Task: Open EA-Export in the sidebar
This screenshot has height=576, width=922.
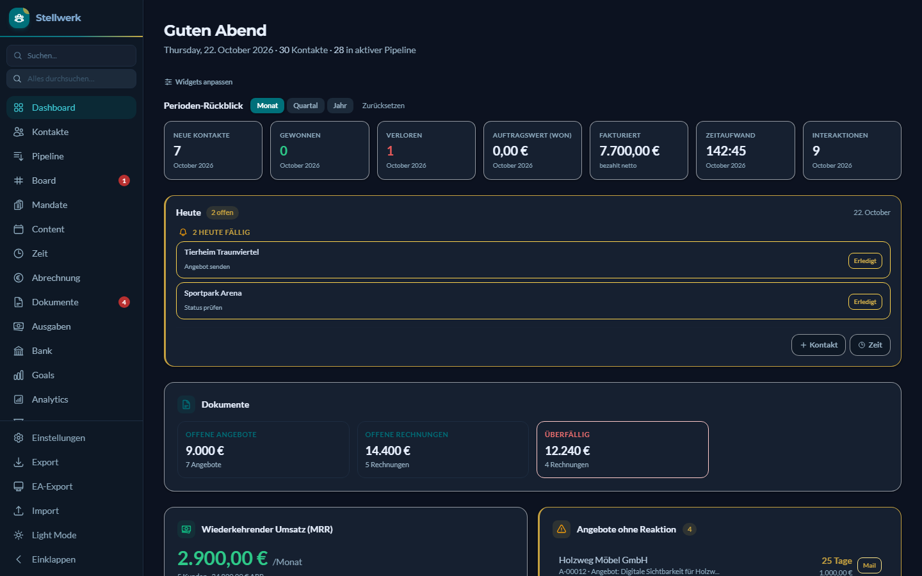Action: [71, 486]
